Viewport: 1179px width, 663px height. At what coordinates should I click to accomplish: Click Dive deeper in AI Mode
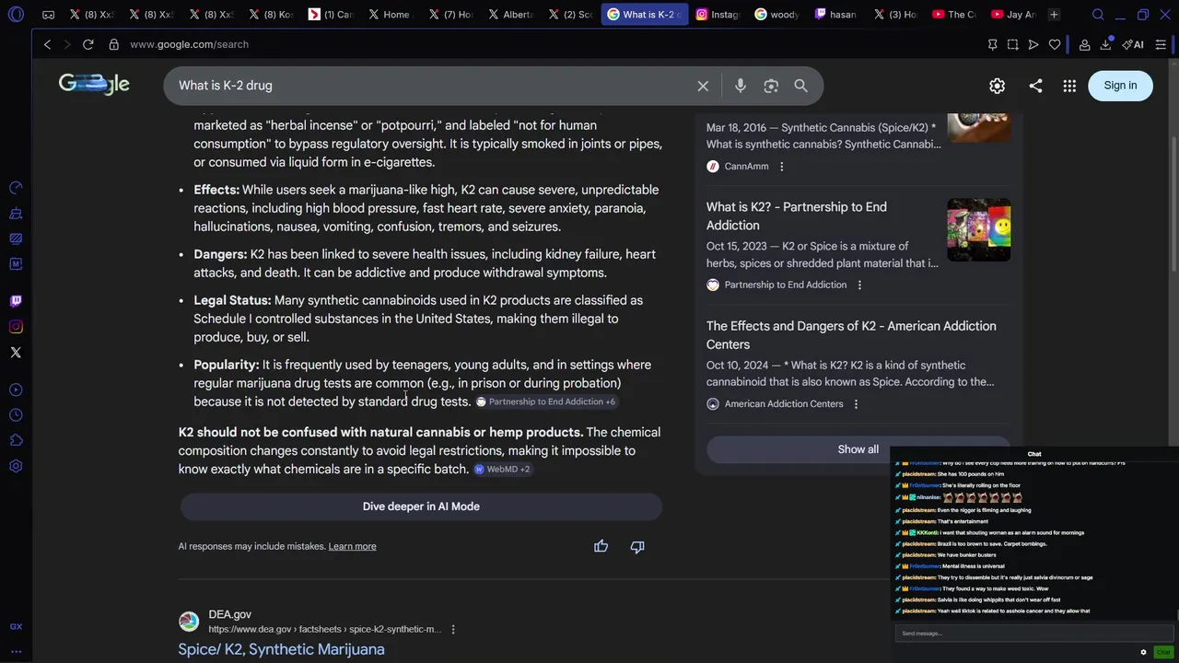click(421, 506)
